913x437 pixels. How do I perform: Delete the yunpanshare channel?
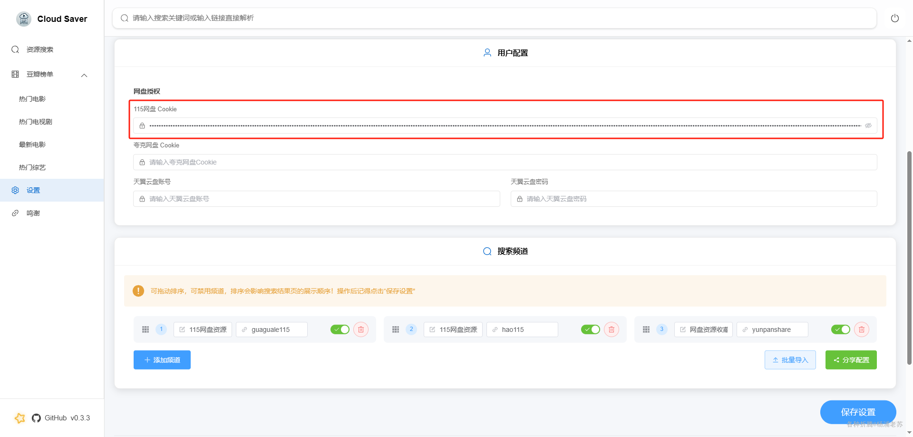(862, 330)
